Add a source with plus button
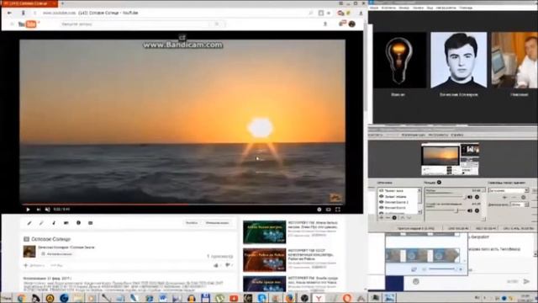Image resolution: width=538 pixels, height=303 pixels. coord(381,218)
